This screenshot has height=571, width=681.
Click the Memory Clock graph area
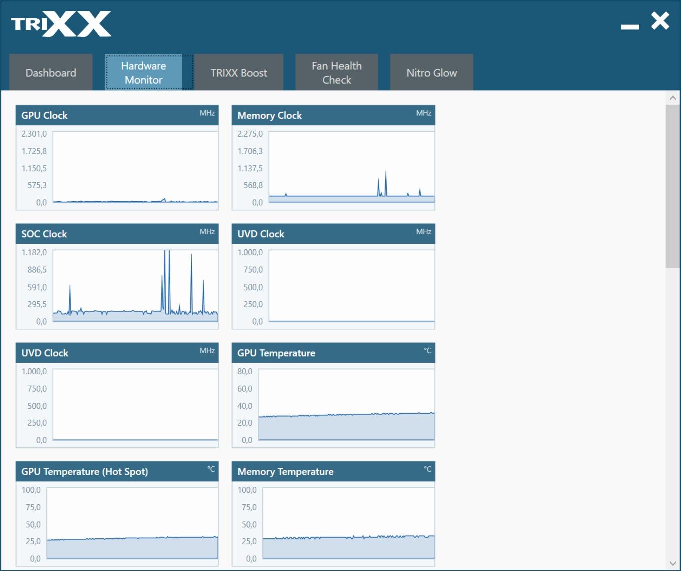(x=352, y=167)
